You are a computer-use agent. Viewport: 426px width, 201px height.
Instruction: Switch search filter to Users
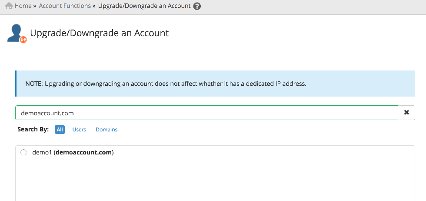click(79, 130)
